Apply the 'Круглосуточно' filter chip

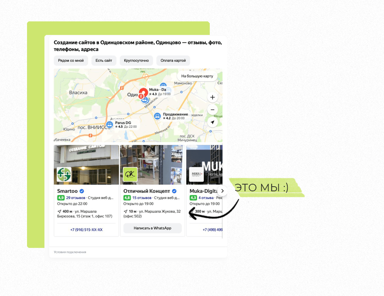click(136, 61)
